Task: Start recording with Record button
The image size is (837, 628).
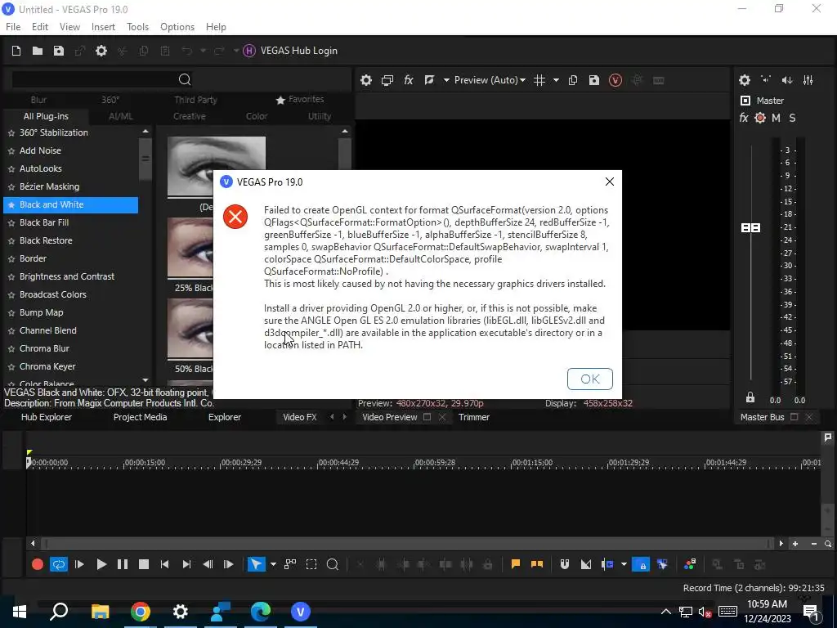Action: click(x=38, y=564)
